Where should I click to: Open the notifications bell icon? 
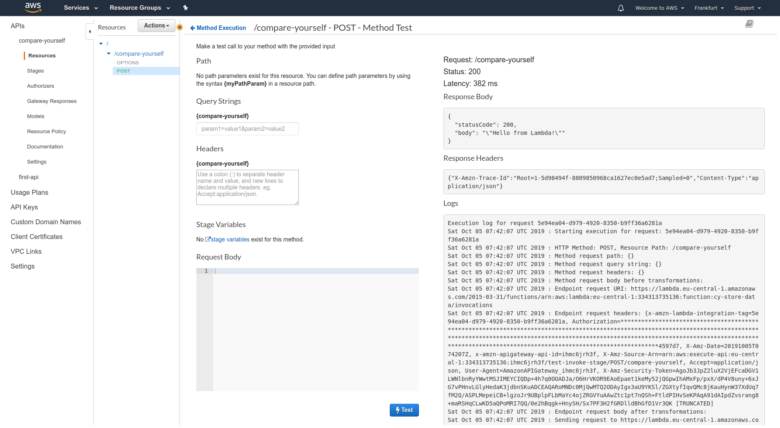(x=621, y=8)
